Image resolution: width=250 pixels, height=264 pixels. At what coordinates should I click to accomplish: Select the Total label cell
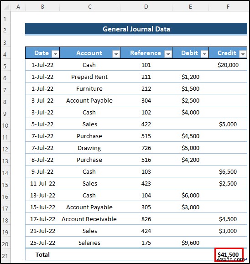42,254
